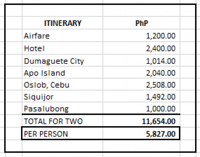
Task: Select the 2,040.00 Apo Island amount
Action: [x=141, y=73]
